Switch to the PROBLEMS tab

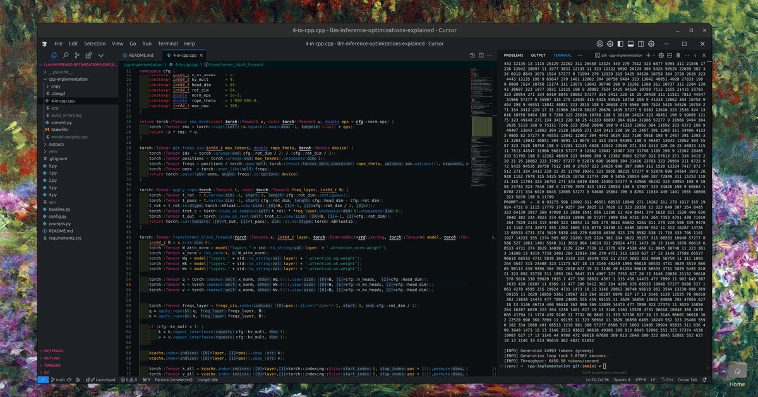tap(515, 56)
